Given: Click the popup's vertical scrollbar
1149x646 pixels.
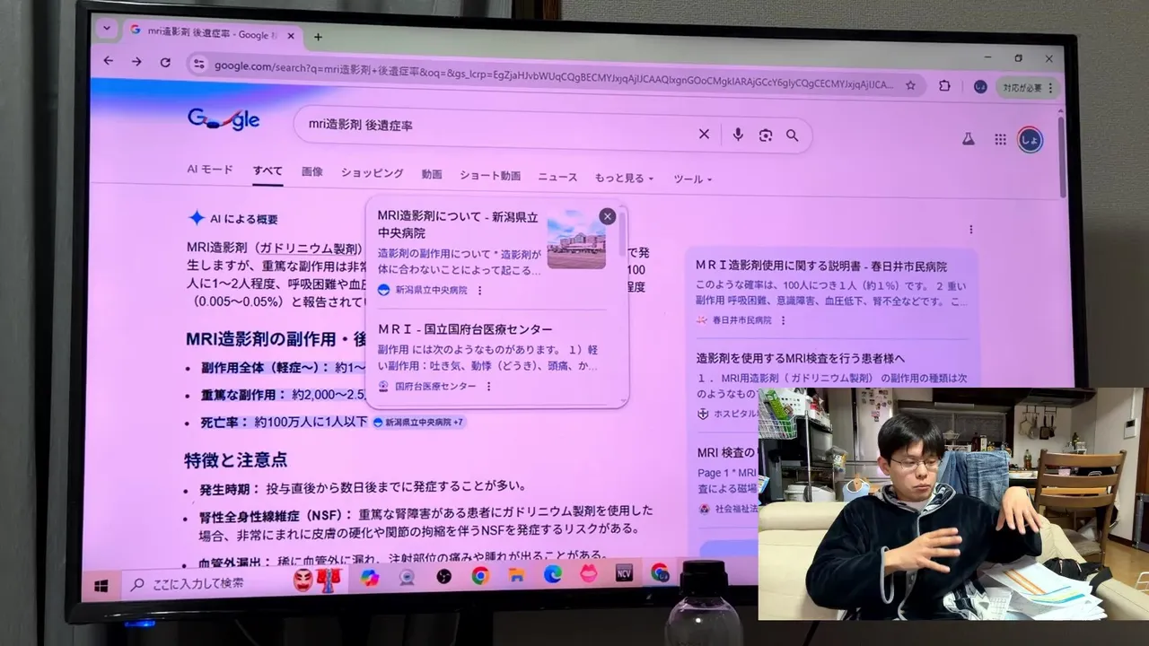Looking at the screenshot, I should click(622, 233).
